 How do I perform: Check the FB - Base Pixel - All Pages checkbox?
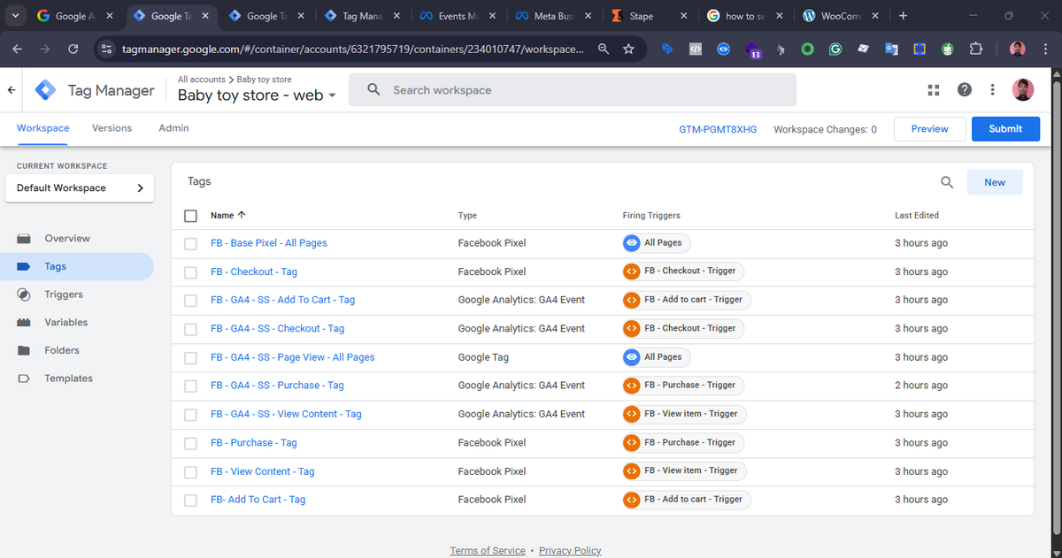tap(190, 243)
